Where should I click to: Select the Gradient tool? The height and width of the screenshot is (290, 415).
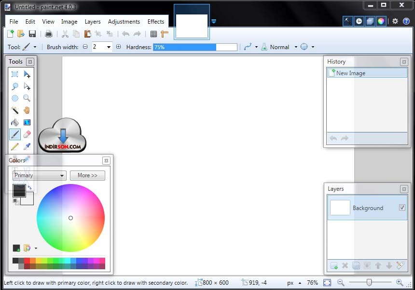[27, 122]
